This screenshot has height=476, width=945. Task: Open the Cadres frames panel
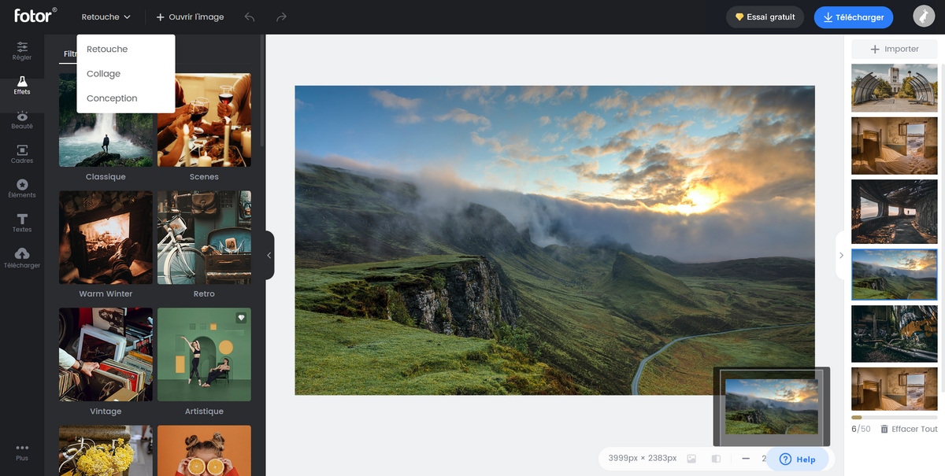point(22,153)
